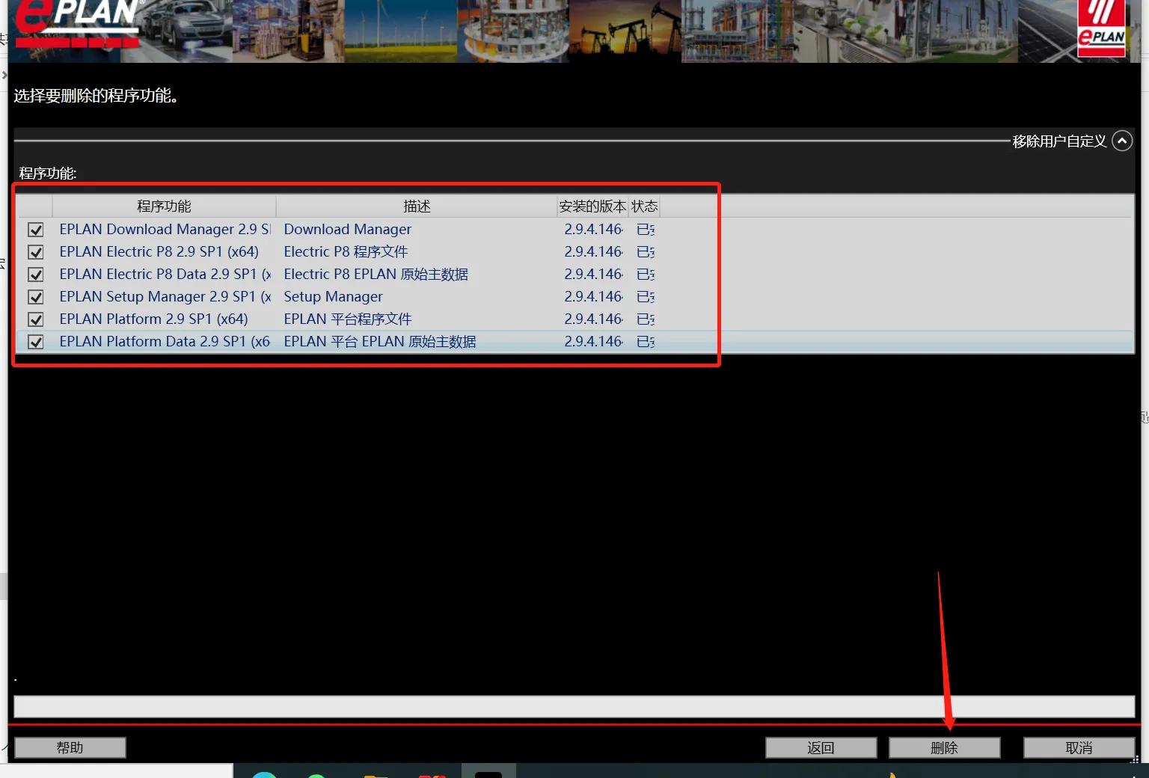Click the EPLAN Electric P8 Data 2.9 SP1 name
The height and width of the screenshot is (778, 1149).
[165, 275]
